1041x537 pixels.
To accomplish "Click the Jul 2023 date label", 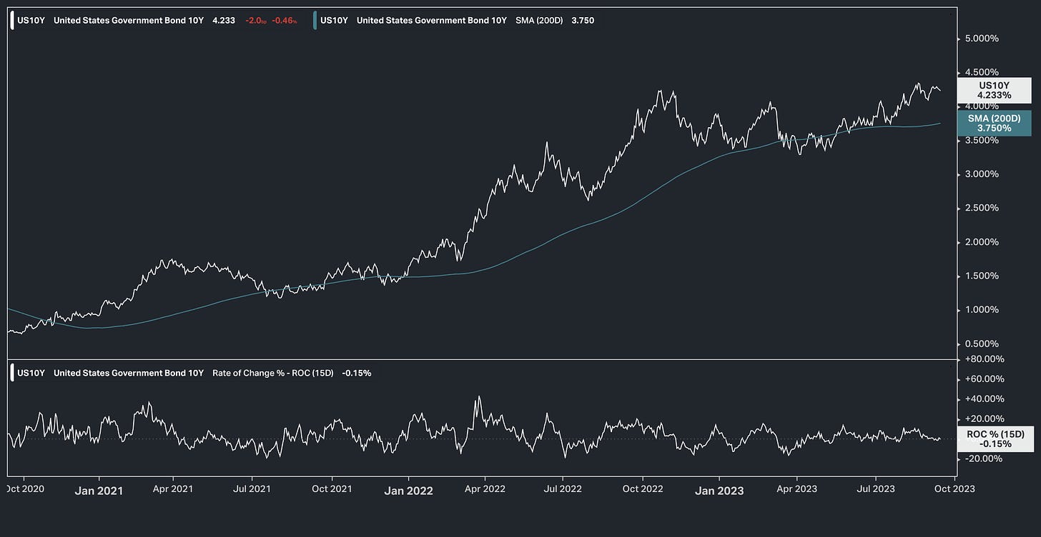I will [875, 490].
